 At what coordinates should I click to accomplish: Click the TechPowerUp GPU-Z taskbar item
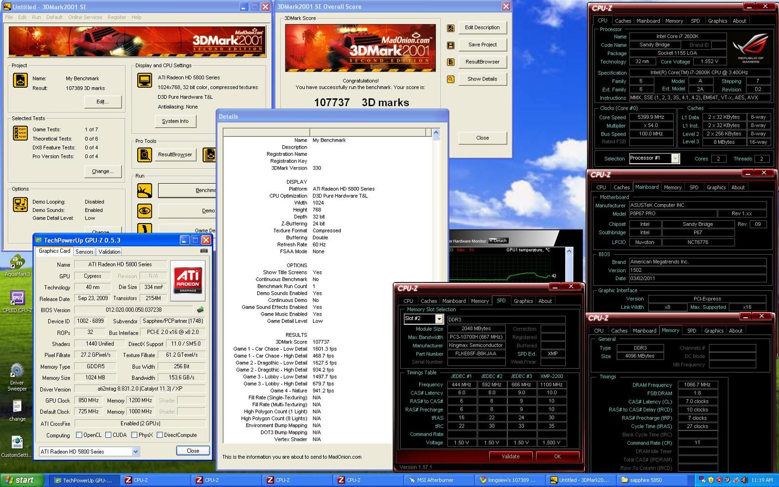tap(84, 480)
